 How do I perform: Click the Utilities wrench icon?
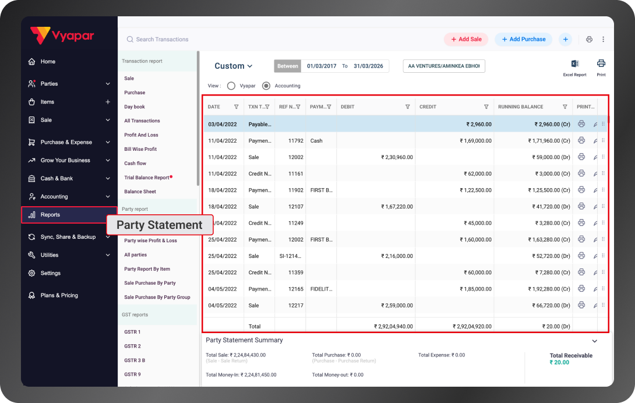click(31, 255)
